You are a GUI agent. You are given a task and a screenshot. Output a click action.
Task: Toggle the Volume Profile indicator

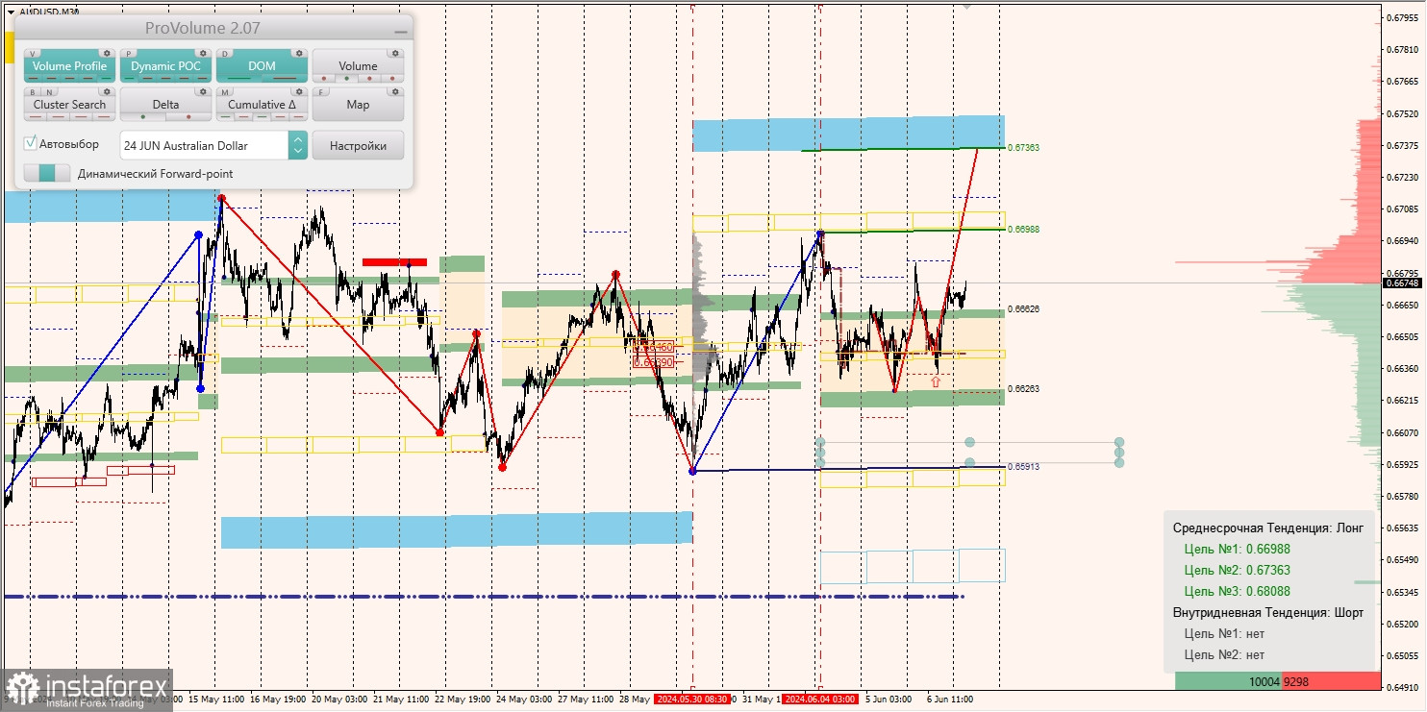tap(69, 66)
